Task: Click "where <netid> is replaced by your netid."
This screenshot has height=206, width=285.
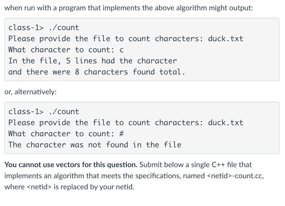Action: [69, 187]
